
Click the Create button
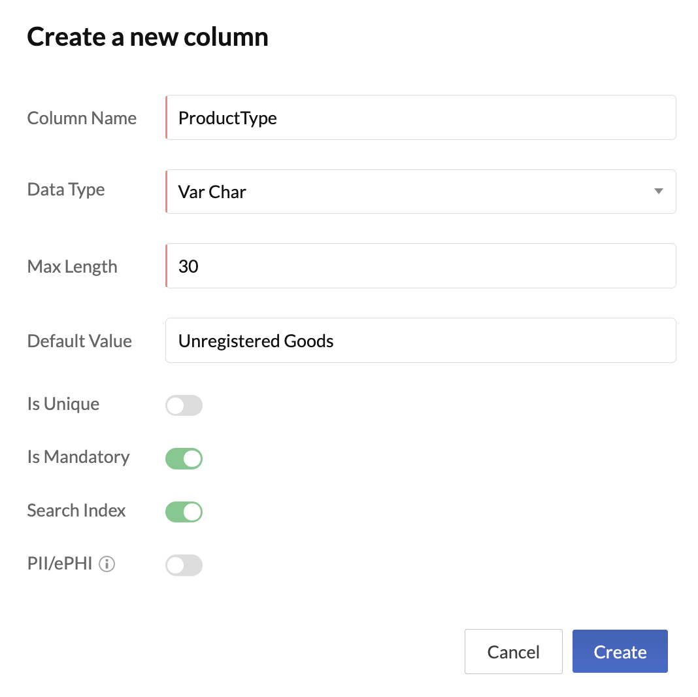click(x=620, y=651)
